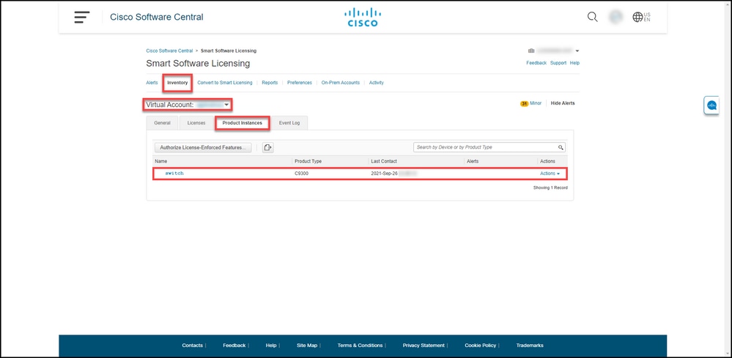This screenshot has width=732, height=358.
Task: Sort by the Last Contact column header
Action: point(384,161)
